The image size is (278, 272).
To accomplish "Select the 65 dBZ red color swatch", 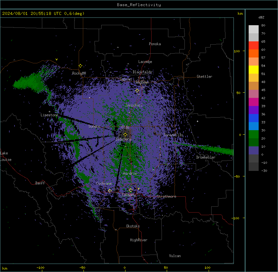I will (x=253, y=45).
